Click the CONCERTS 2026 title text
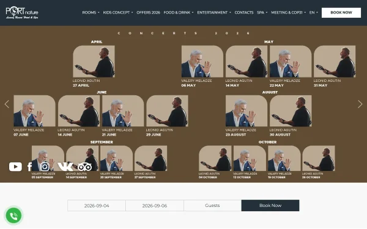367x229 pixels. point(183,33)
